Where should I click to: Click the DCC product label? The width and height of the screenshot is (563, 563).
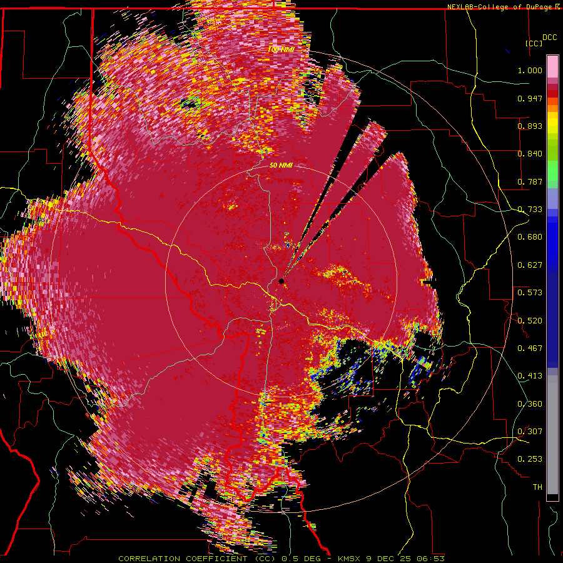(x=549, y=38)
